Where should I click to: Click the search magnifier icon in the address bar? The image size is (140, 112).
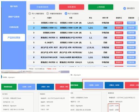59,71
